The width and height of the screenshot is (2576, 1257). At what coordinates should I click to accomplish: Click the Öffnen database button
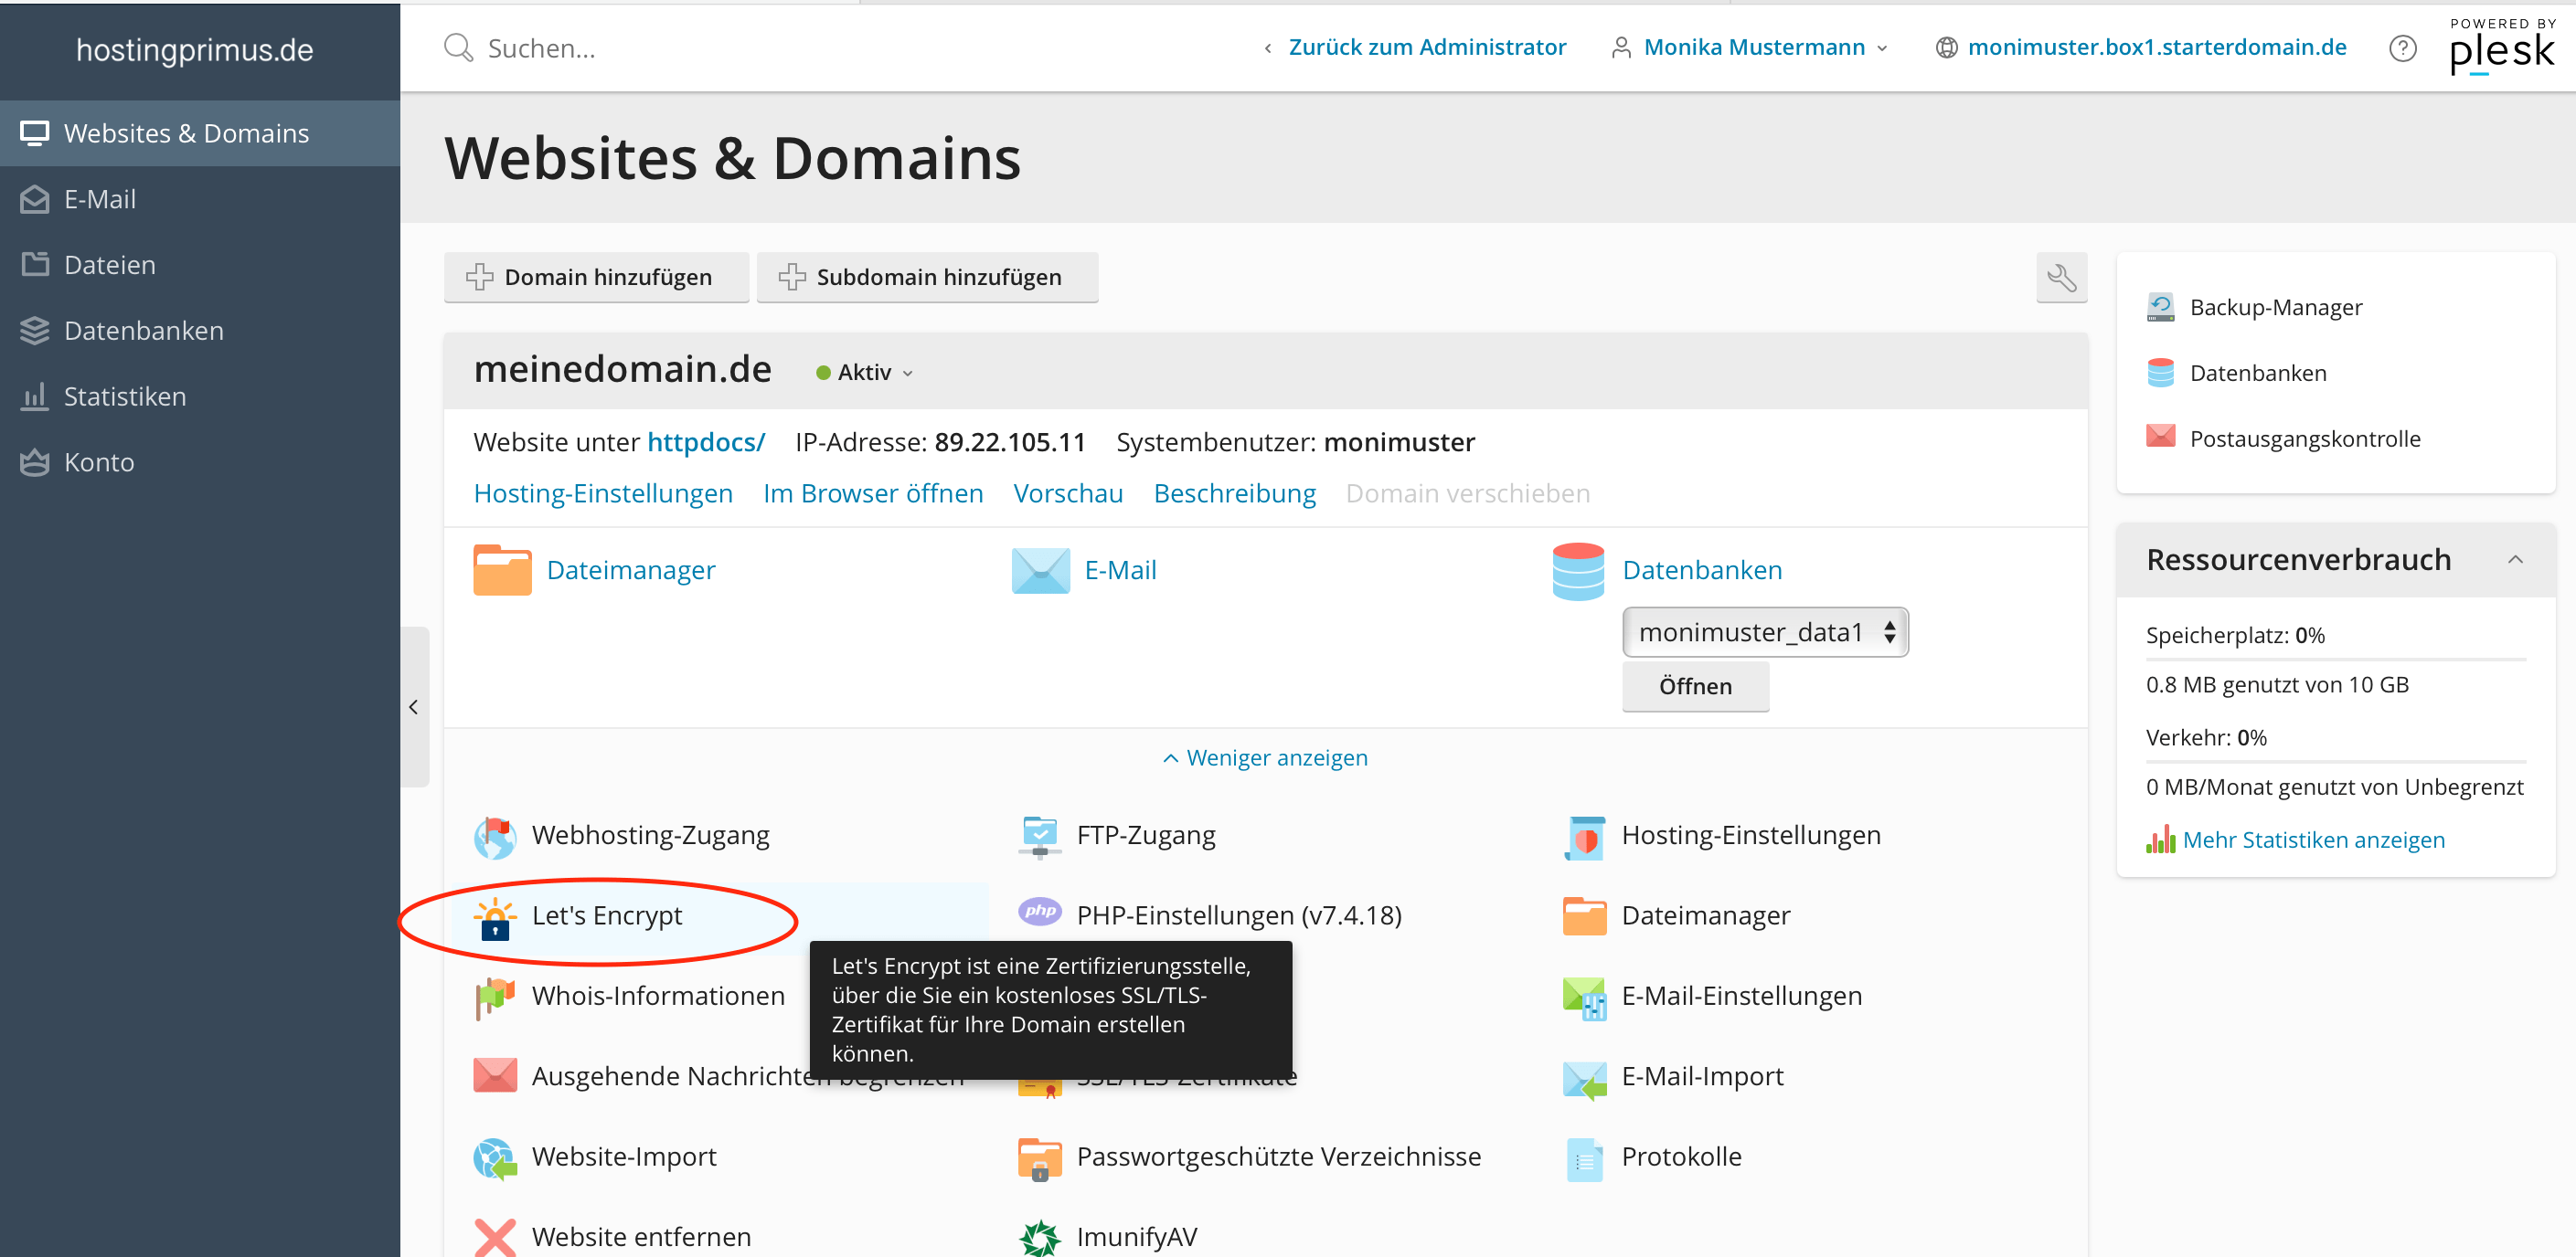1695,686
